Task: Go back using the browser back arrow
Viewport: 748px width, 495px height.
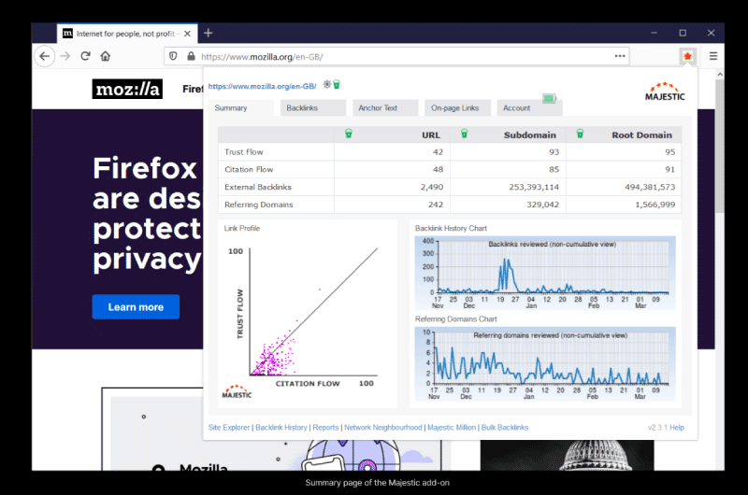Action: point(44,56)
